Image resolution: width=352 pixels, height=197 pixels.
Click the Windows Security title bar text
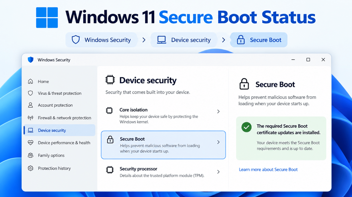tap(54, 60)
